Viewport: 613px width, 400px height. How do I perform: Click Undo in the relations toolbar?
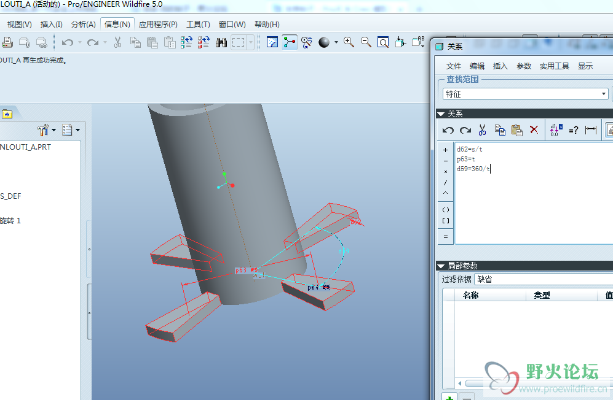(x=448, y=130)
